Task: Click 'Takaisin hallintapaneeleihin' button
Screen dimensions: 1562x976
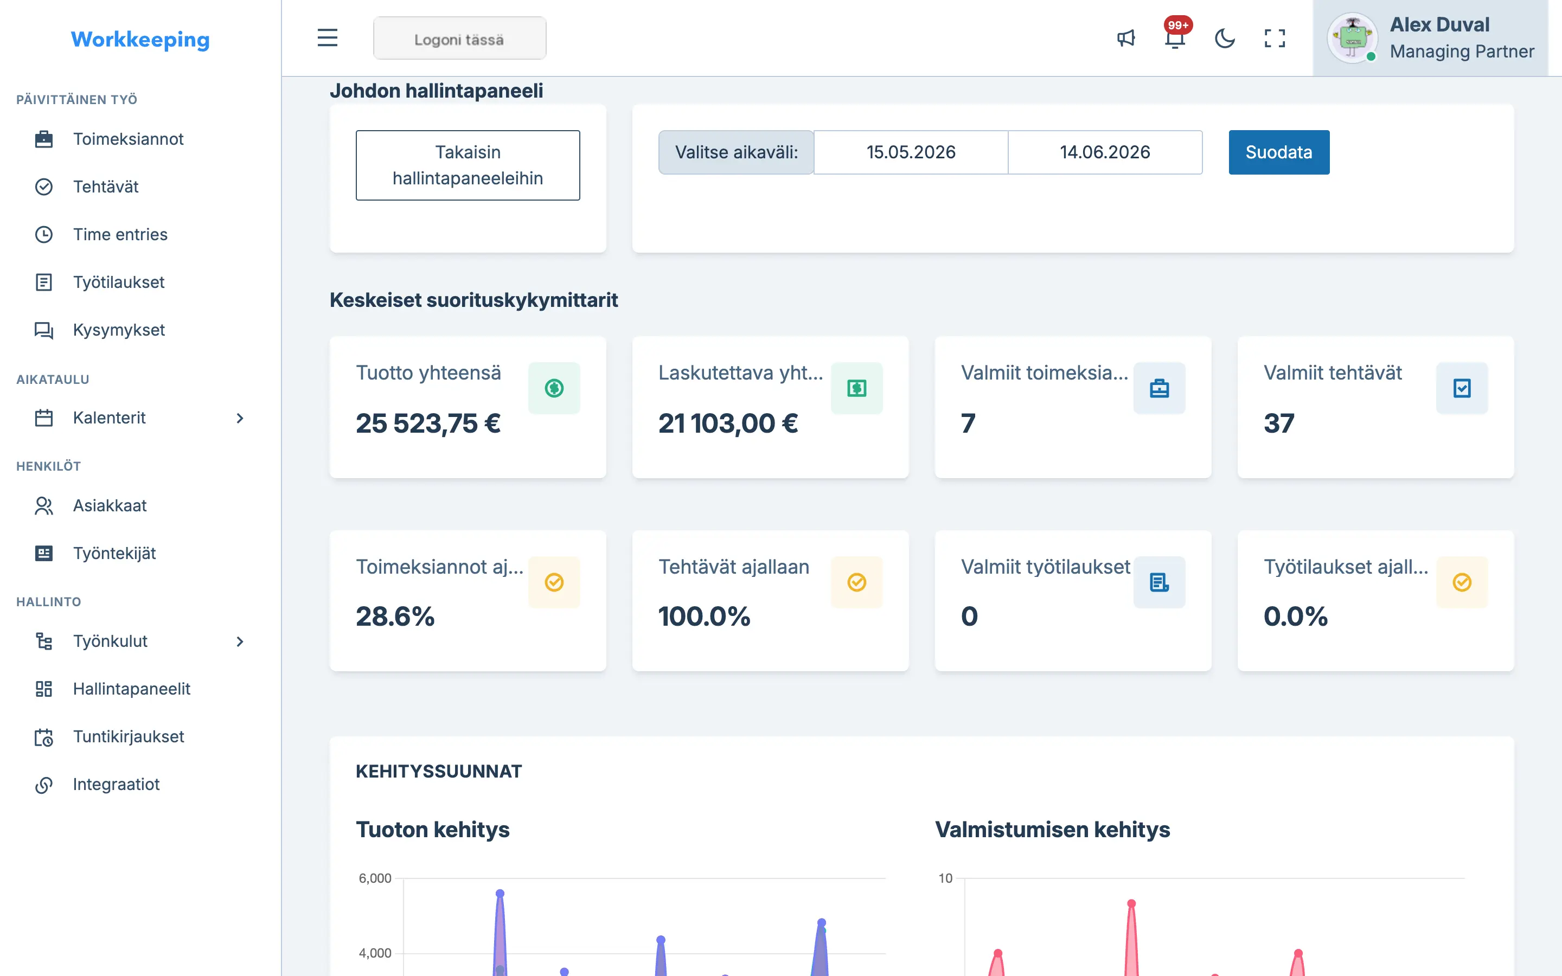Action: tap(468, 165)
